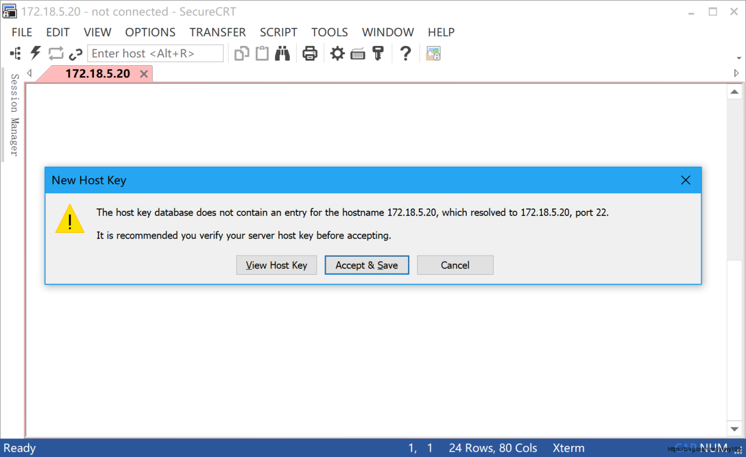Cancel the New Host Key dialog
The image size is (746, 457).
point(455,265)
